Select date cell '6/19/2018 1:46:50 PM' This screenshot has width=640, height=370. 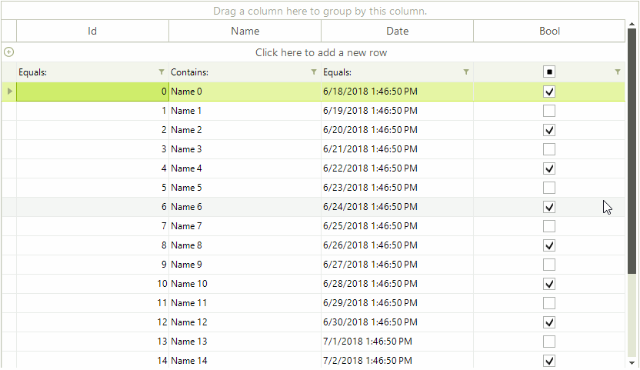tap(397, 111)
